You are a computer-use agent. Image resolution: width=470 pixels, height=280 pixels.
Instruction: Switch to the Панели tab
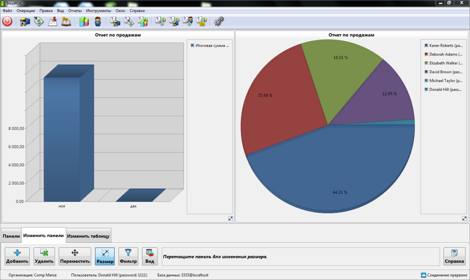tap(11, 236)
